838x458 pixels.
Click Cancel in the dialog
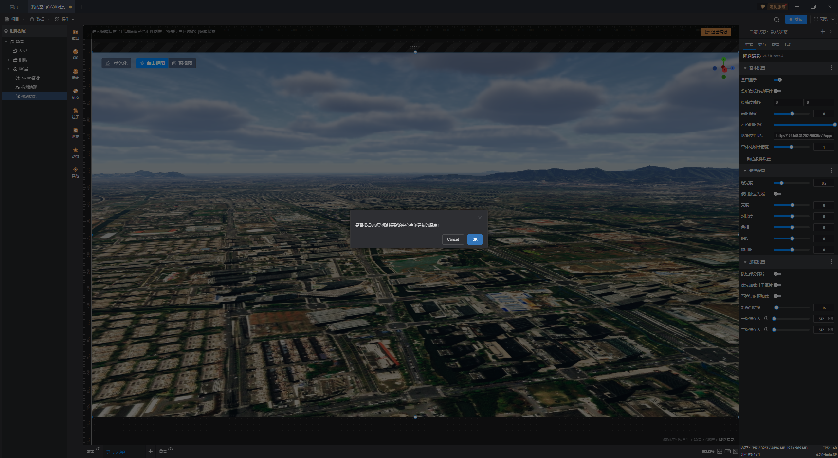[x=453, y=239]
